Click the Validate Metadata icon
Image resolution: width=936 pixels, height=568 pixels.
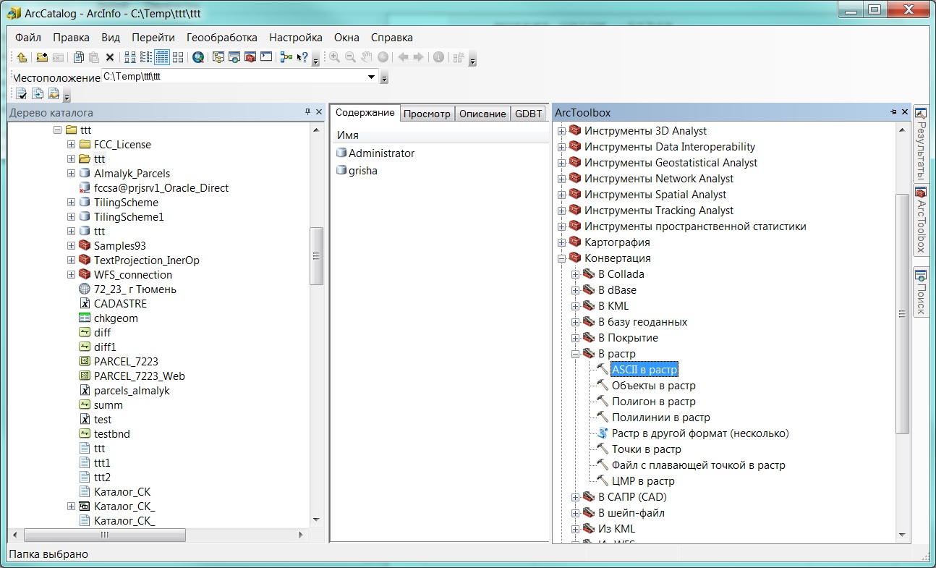click(x=22, y=93)
